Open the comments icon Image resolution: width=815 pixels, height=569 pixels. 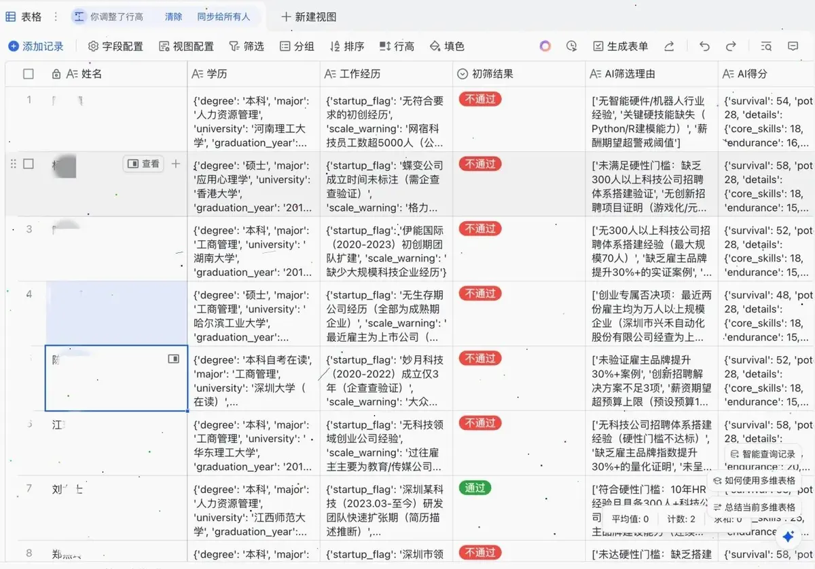[793, 46]
